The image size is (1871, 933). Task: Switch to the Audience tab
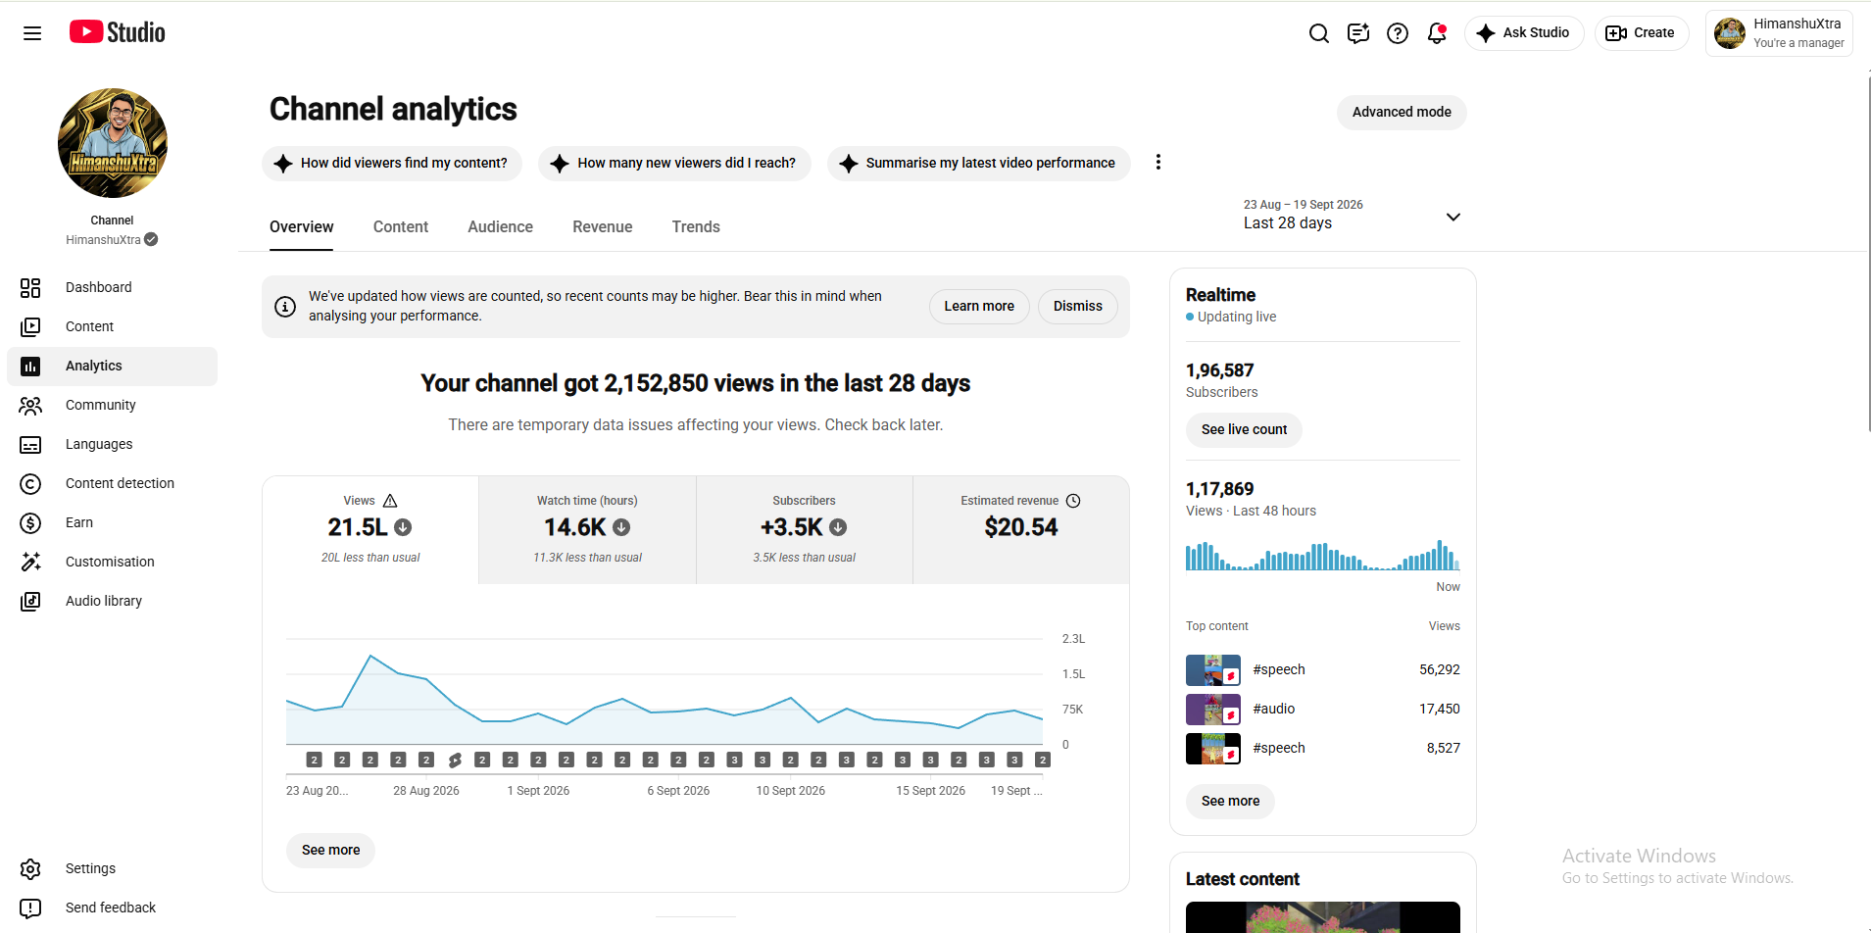click(501, 227)
